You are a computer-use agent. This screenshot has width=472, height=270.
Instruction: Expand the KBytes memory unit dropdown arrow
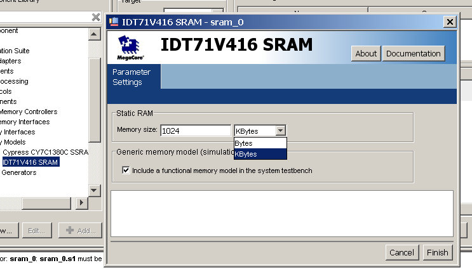point(280,131)
